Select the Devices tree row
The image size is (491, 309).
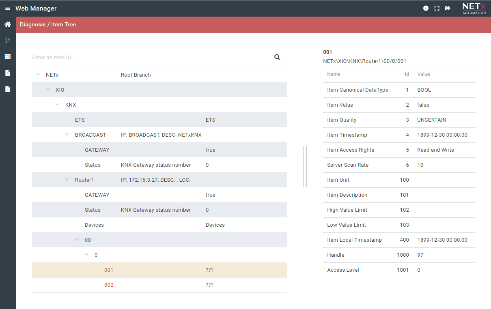pyautogui.click(x=159, y=225)
